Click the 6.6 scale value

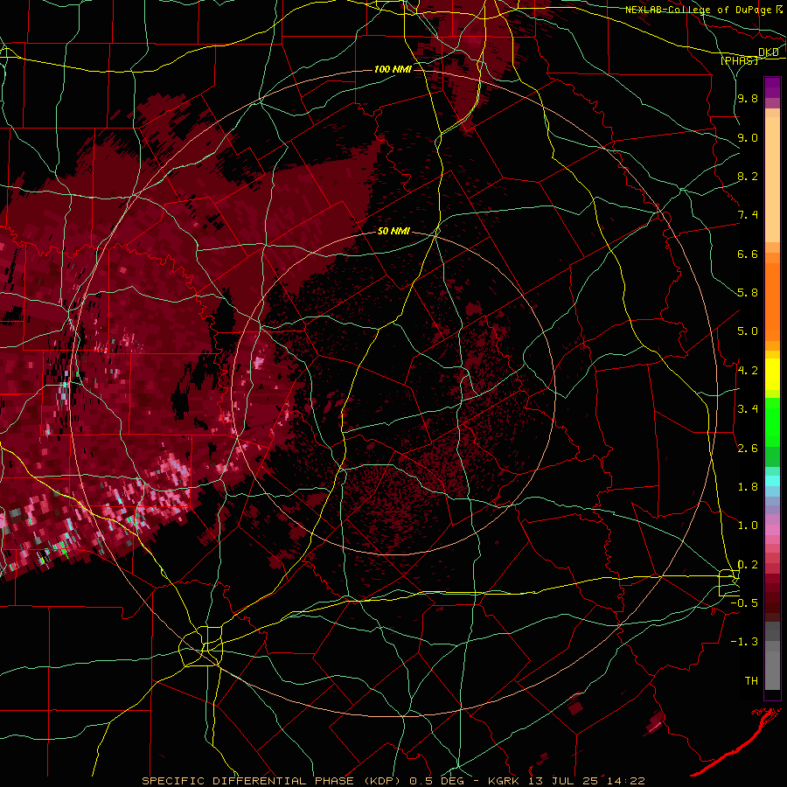tap(748, 254)
